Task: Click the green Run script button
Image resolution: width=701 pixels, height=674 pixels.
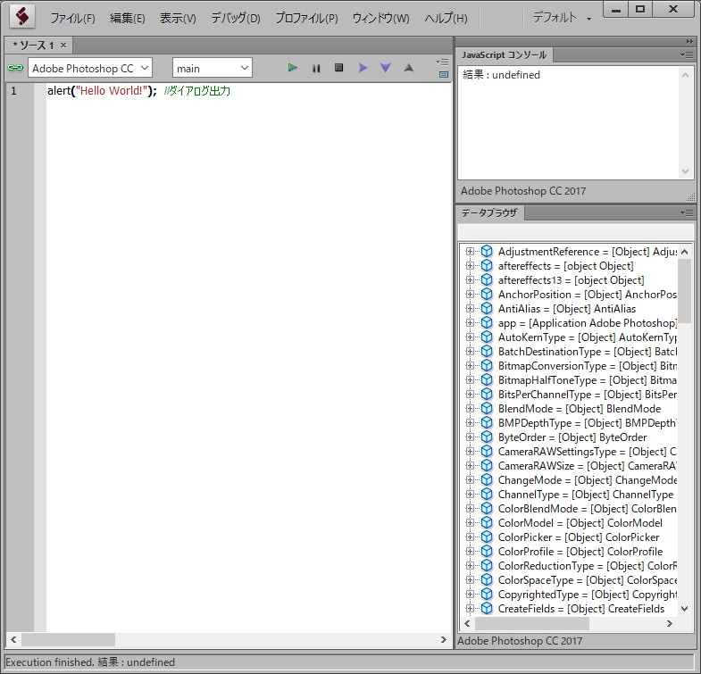Action: pyautogui.click(x=292, y=68)
